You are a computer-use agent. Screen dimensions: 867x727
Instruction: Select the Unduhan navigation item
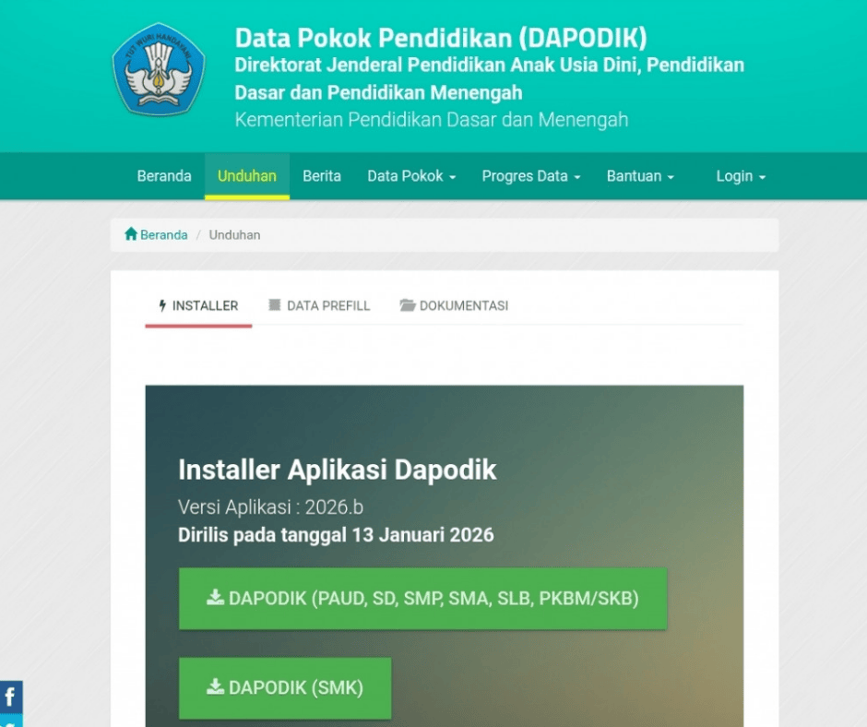point(247,176)
